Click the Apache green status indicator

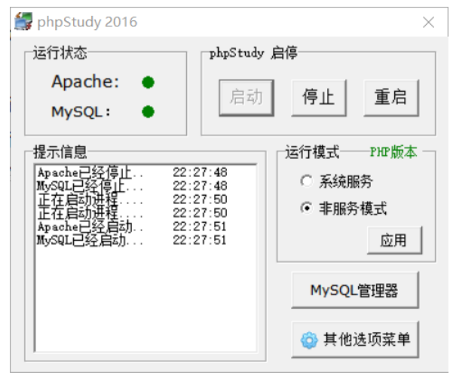pyautogui.click(x=148, y=82)
